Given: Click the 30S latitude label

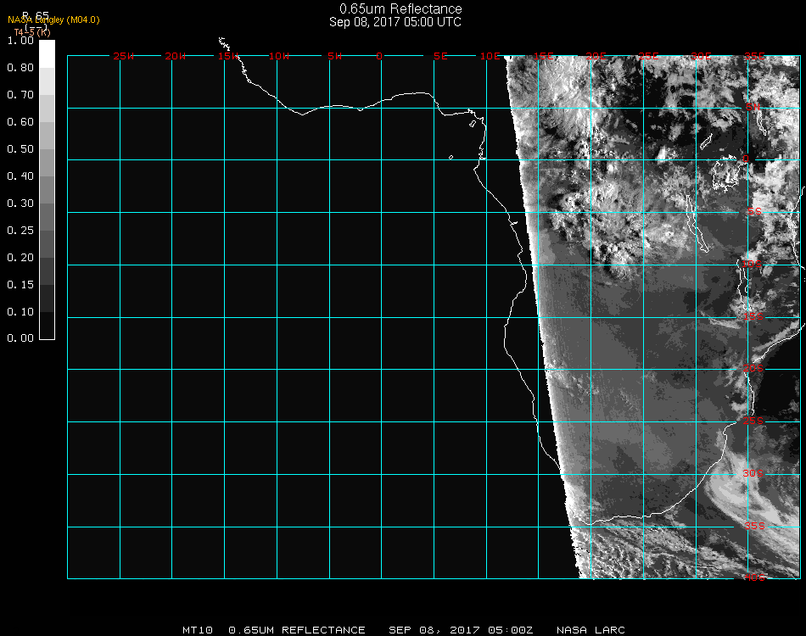Looking at the screenshot, I should click(x=753, y=473).
